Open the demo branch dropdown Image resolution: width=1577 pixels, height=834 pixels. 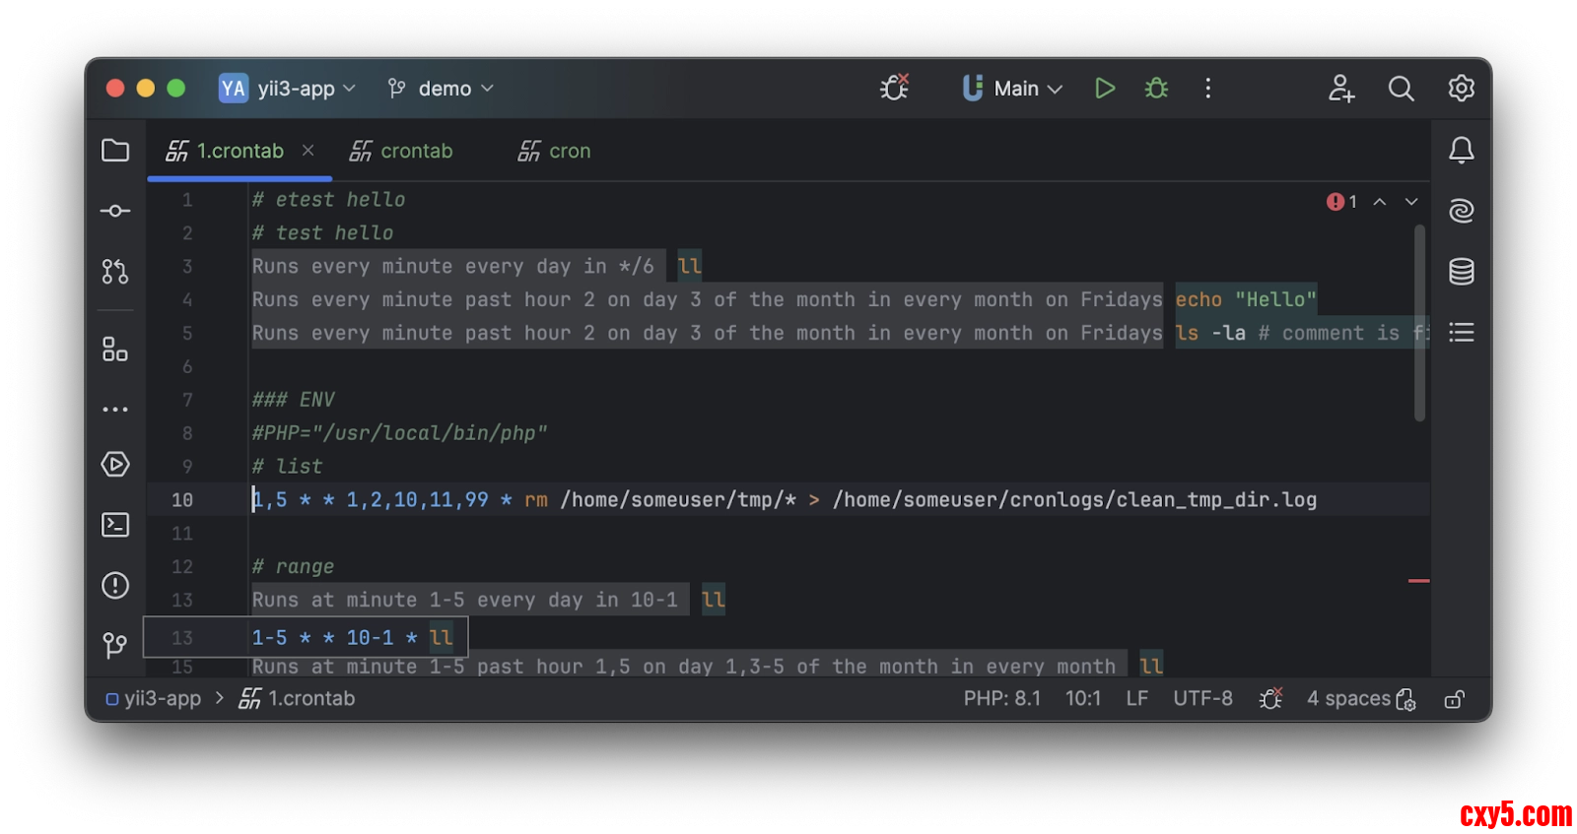click(x=441, y=89)
